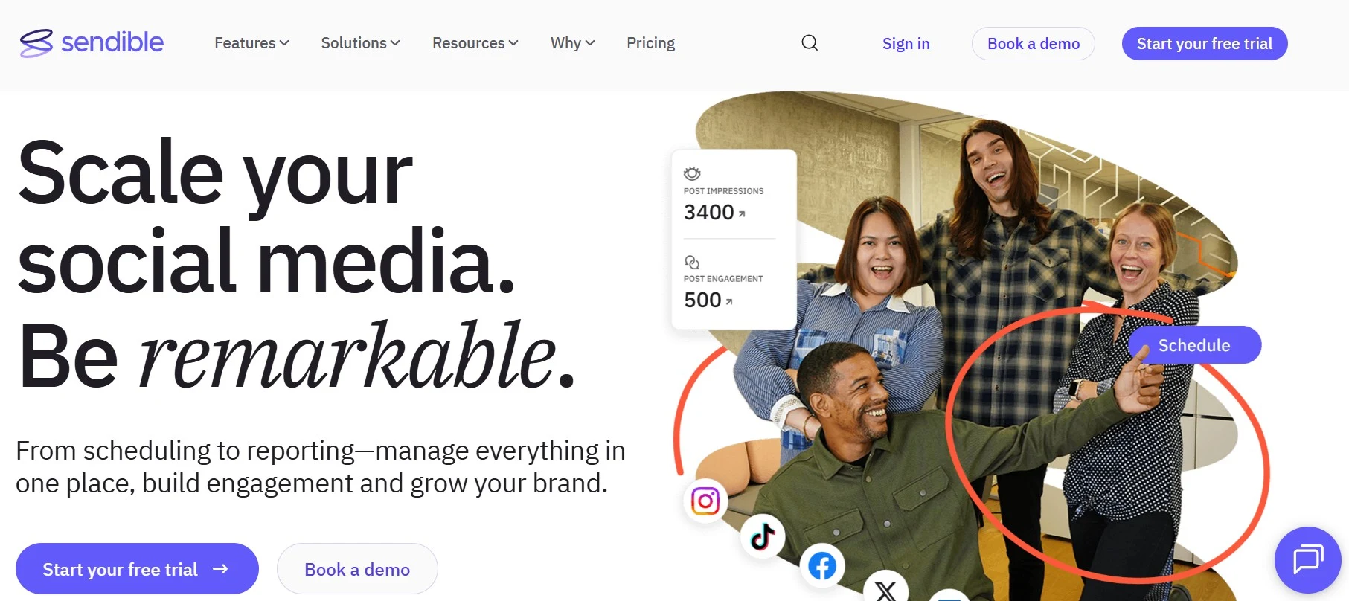
Task: Click the italic word 'remarkable'
Action: 347,356
